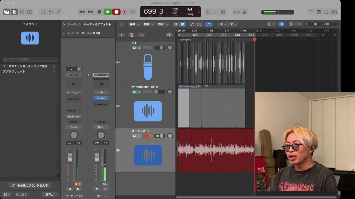Open the Note Pads icon
Viewport: 355px width, 199px height.
pos(319,12)
